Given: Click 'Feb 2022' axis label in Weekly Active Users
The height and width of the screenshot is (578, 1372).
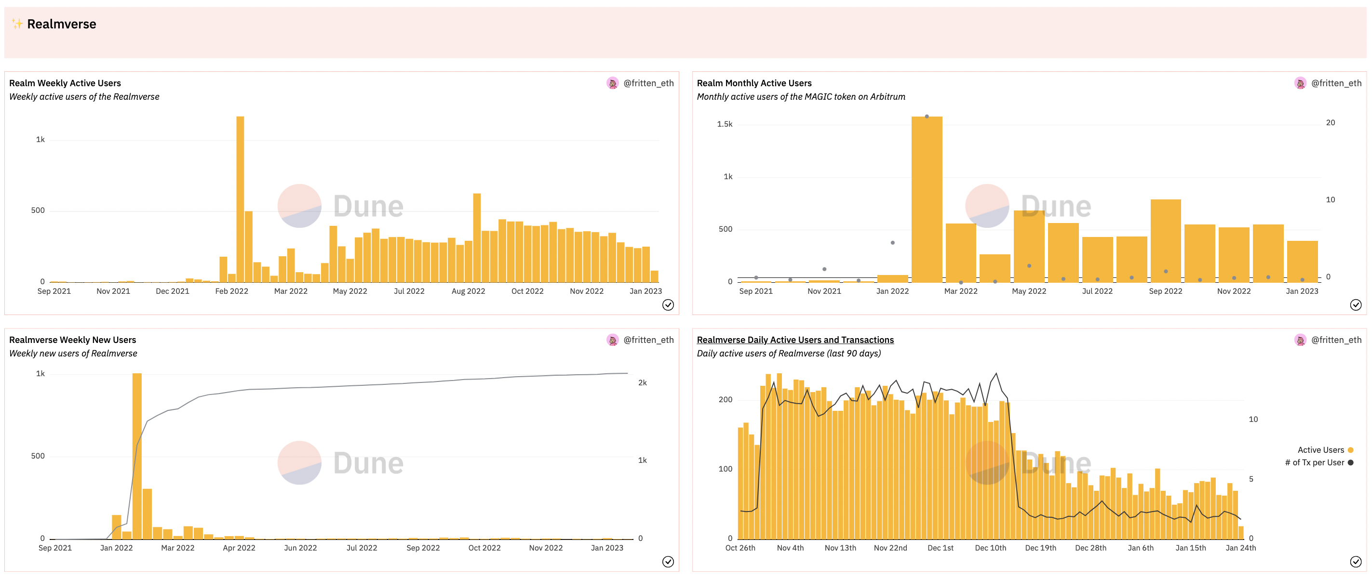Looking at the screenshot, I should (x=232, y=291).
